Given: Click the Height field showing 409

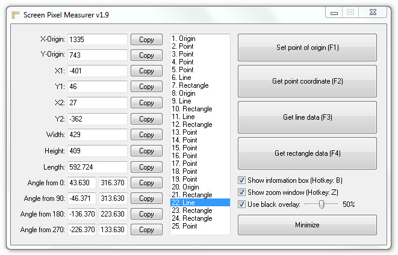Looking at the screenshot, I should pyautogui.click(x=98, y=151).
